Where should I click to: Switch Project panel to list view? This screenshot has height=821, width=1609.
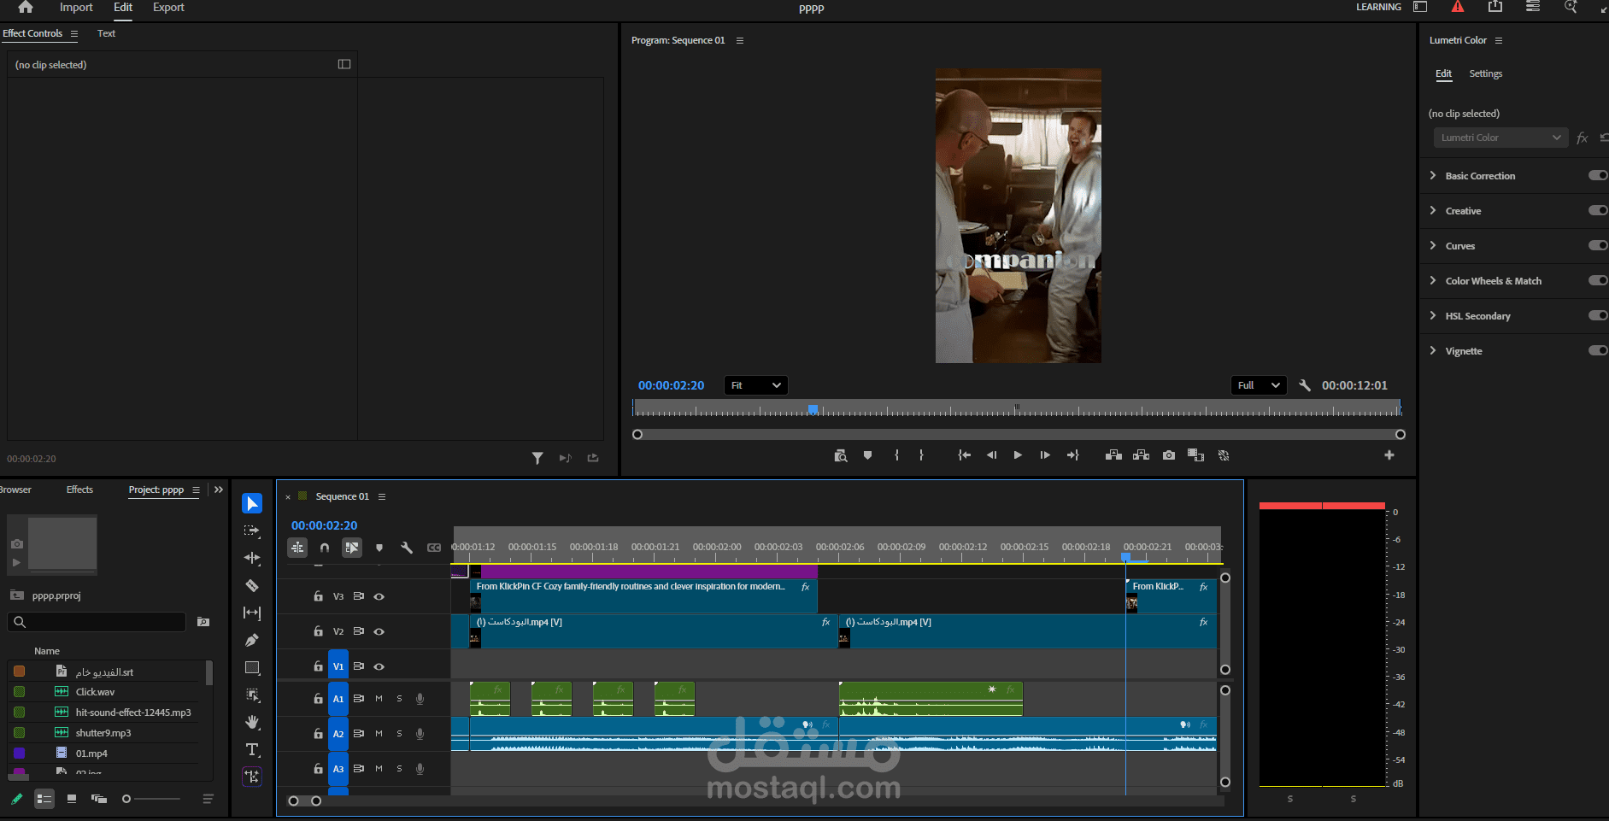[x=44, y=799]
